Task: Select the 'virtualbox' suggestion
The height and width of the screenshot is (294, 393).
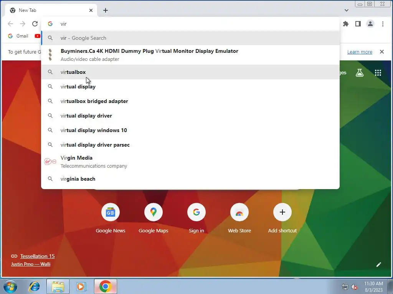Action: 190,72
